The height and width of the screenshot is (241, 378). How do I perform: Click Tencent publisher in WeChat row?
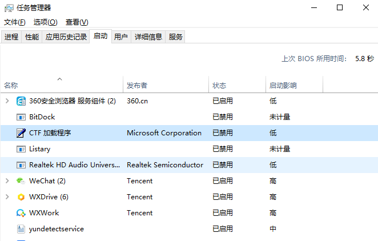coord(139,181)
